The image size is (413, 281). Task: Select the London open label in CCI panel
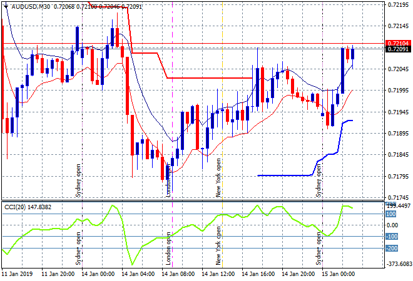(168, 249)
